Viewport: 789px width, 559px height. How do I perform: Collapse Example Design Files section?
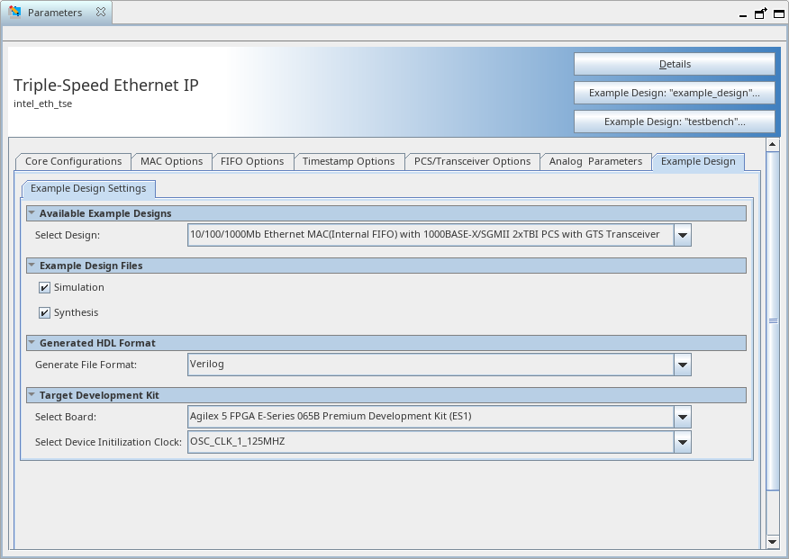32,266
